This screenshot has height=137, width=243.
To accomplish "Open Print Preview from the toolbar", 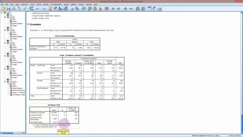I will click(x=19, y=9).
